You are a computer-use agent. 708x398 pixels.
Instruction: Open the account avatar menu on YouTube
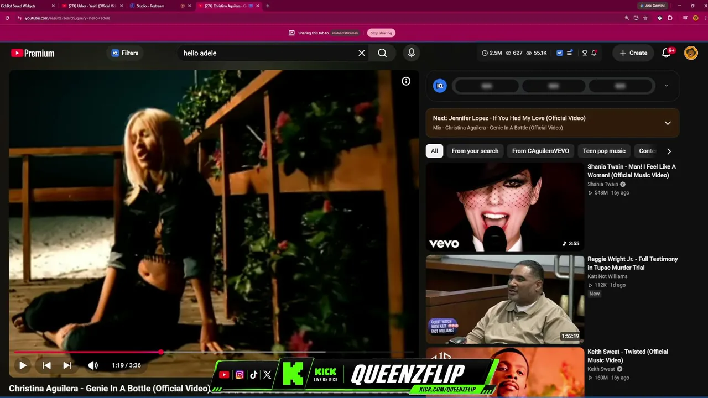click(x=691, y=53)
